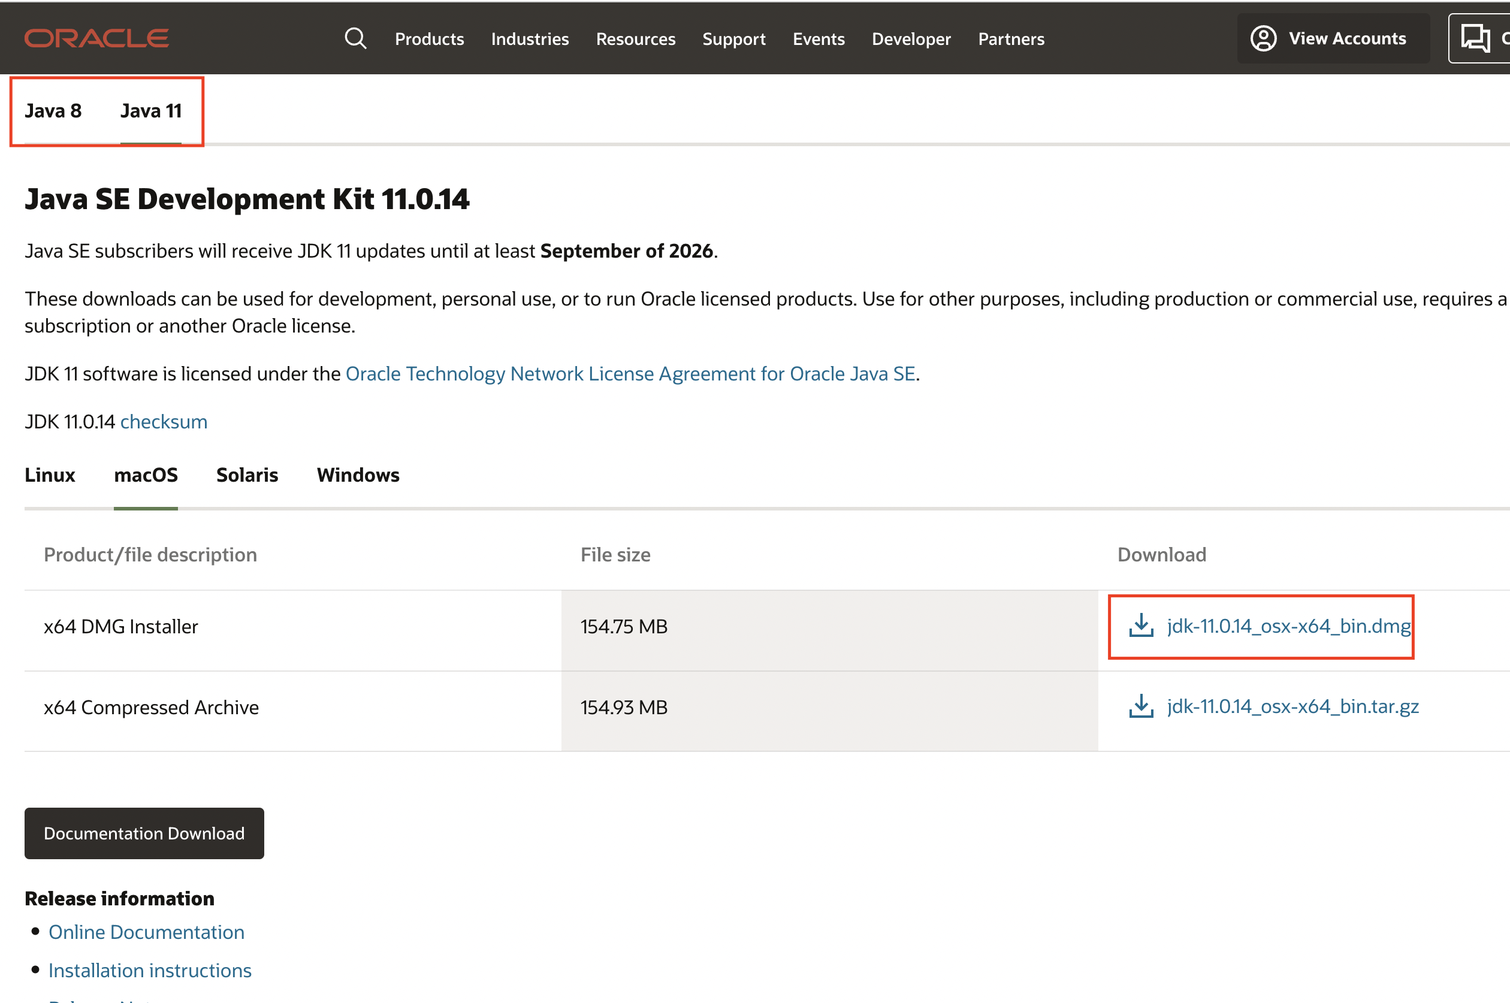Open the Developer menu
Image resolution: width=1510 pixels, height=1003 pixels.
tap(911, 39)
